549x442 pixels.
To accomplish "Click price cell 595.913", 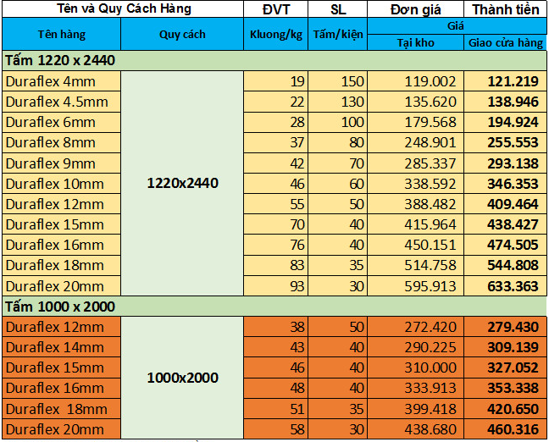I will tap(416, 286).
